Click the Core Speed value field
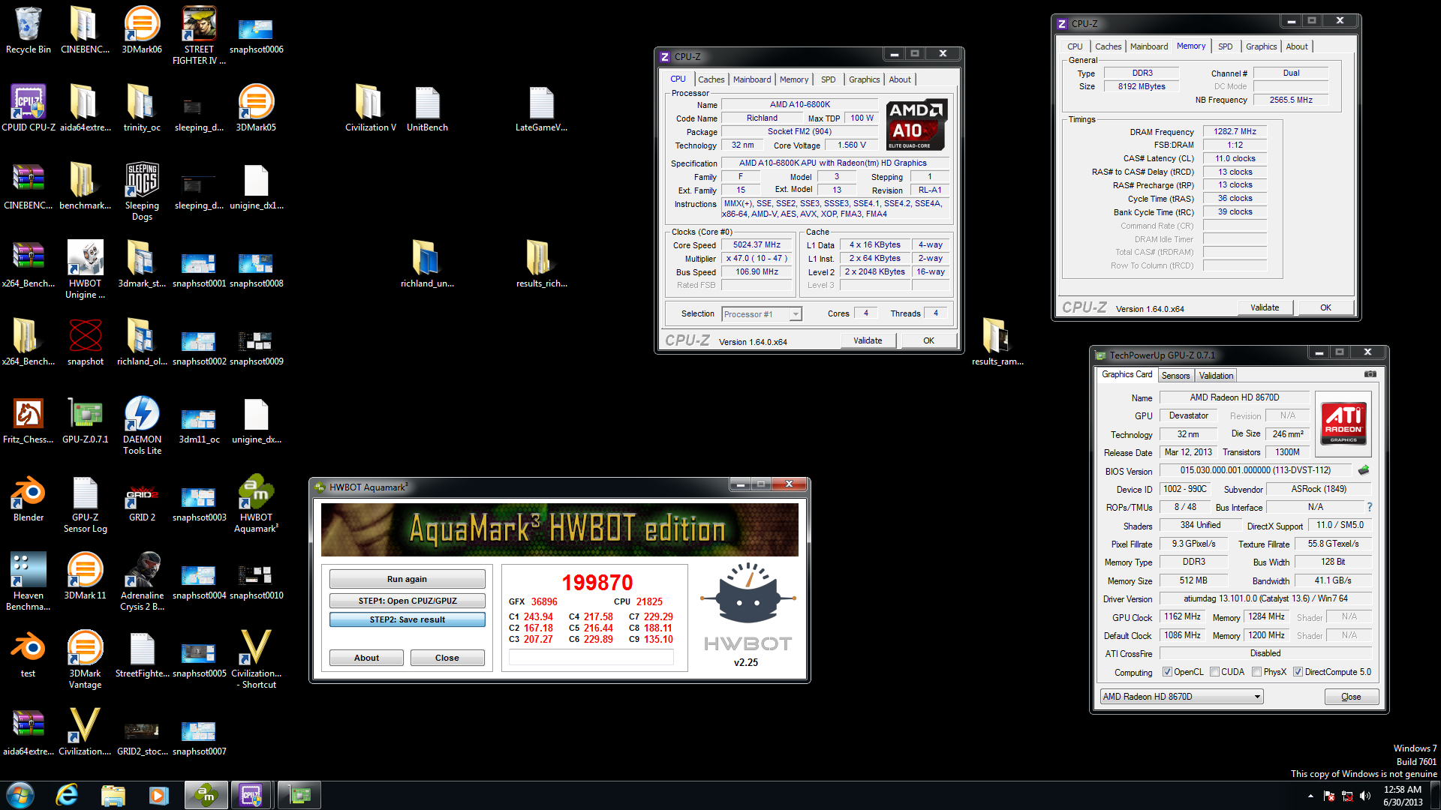Screen dimensions: 1441x810 (x=757, y=245)
